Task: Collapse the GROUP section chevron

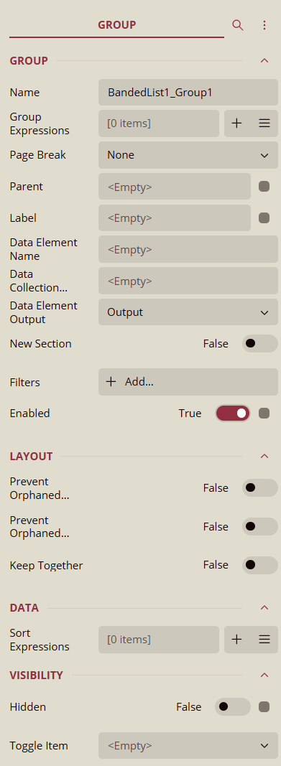Action: 264,60
